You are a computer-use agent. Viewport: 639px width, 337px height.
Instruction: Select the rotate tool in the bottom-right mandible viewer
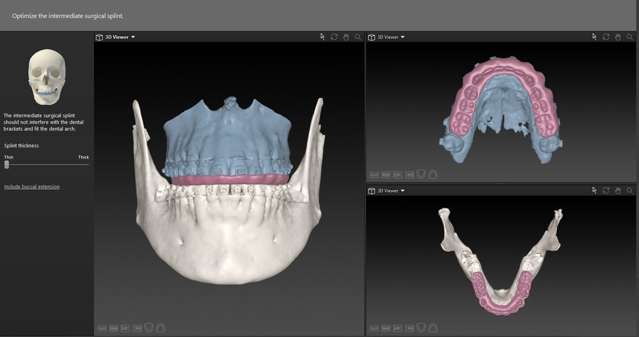pyautogui.click(x=606, y=191)
